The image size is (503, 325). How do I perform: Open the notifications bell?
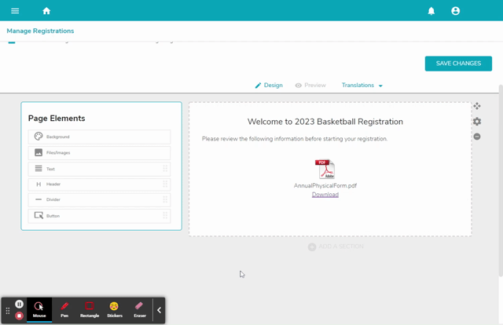click(x=431, y=11)
